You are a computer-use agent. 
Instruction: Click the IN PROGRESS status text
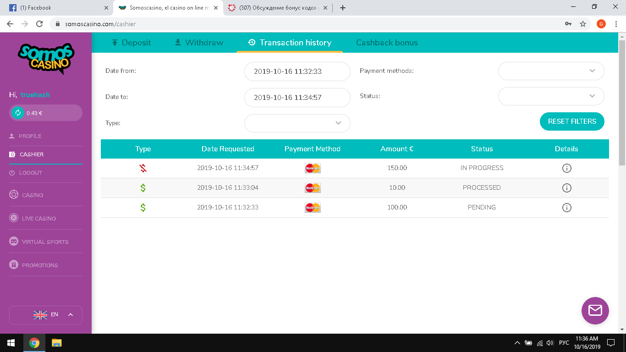(x=482, y=168)
